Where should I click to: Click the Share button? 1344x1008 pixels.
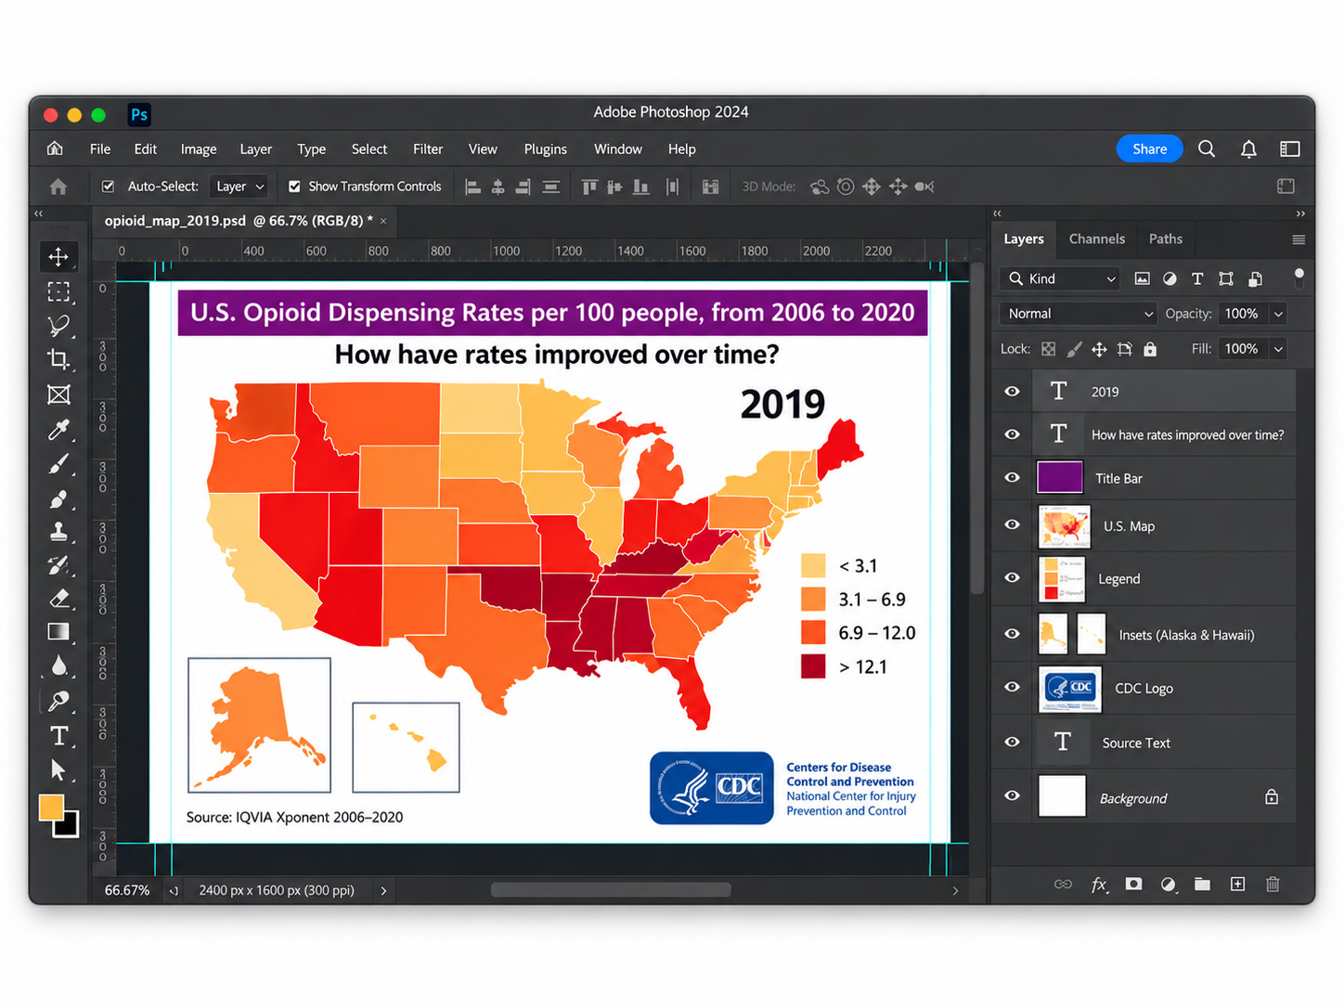[x=1149, y=149]
